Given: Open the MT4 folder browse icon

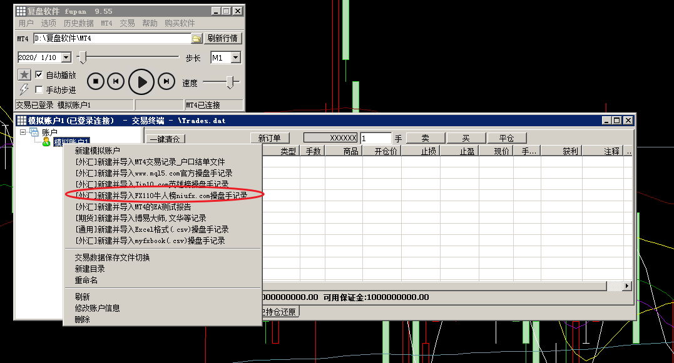Looking at the screenshot, I should point(197,39).
